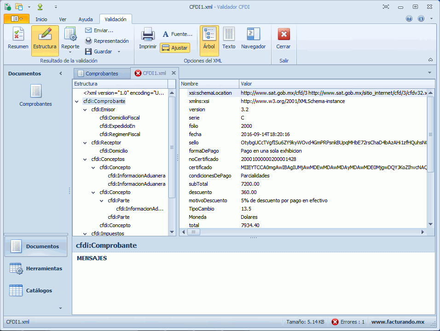440x331 pixels.
Task: Click the tree vertical scrollbar thumb
Action: pyautogui.click(x=172, y=148)
